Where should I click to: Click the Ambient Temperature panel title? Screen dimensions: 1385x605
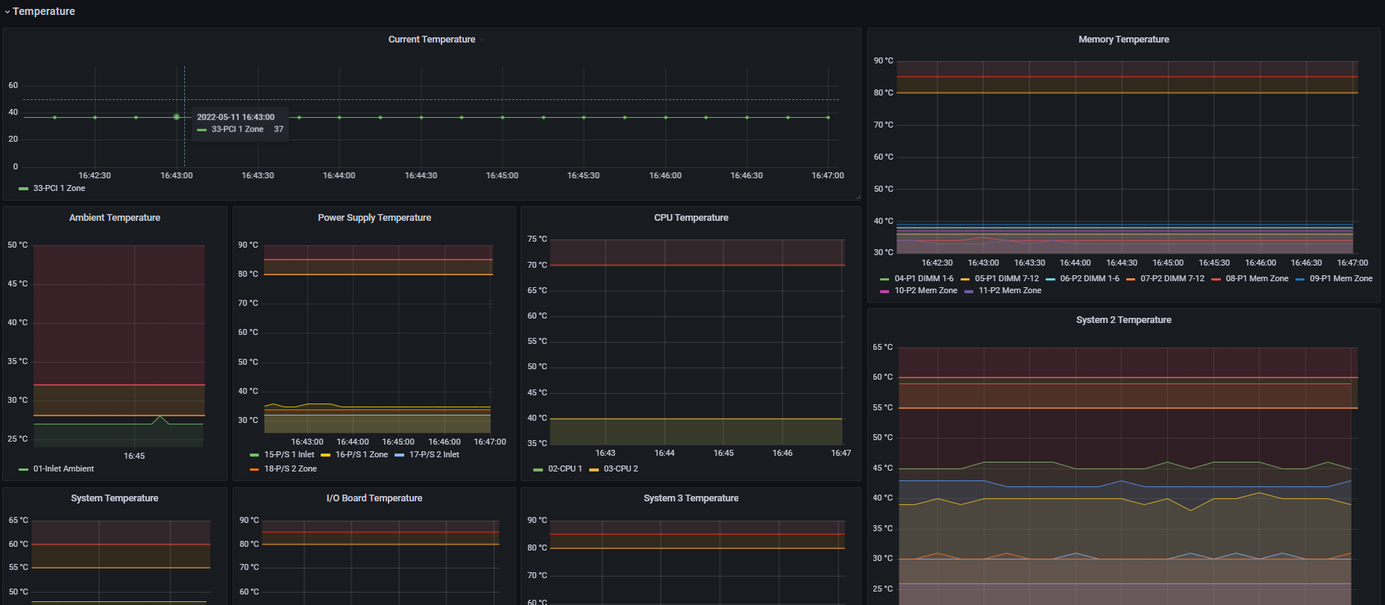click(115, 218)
